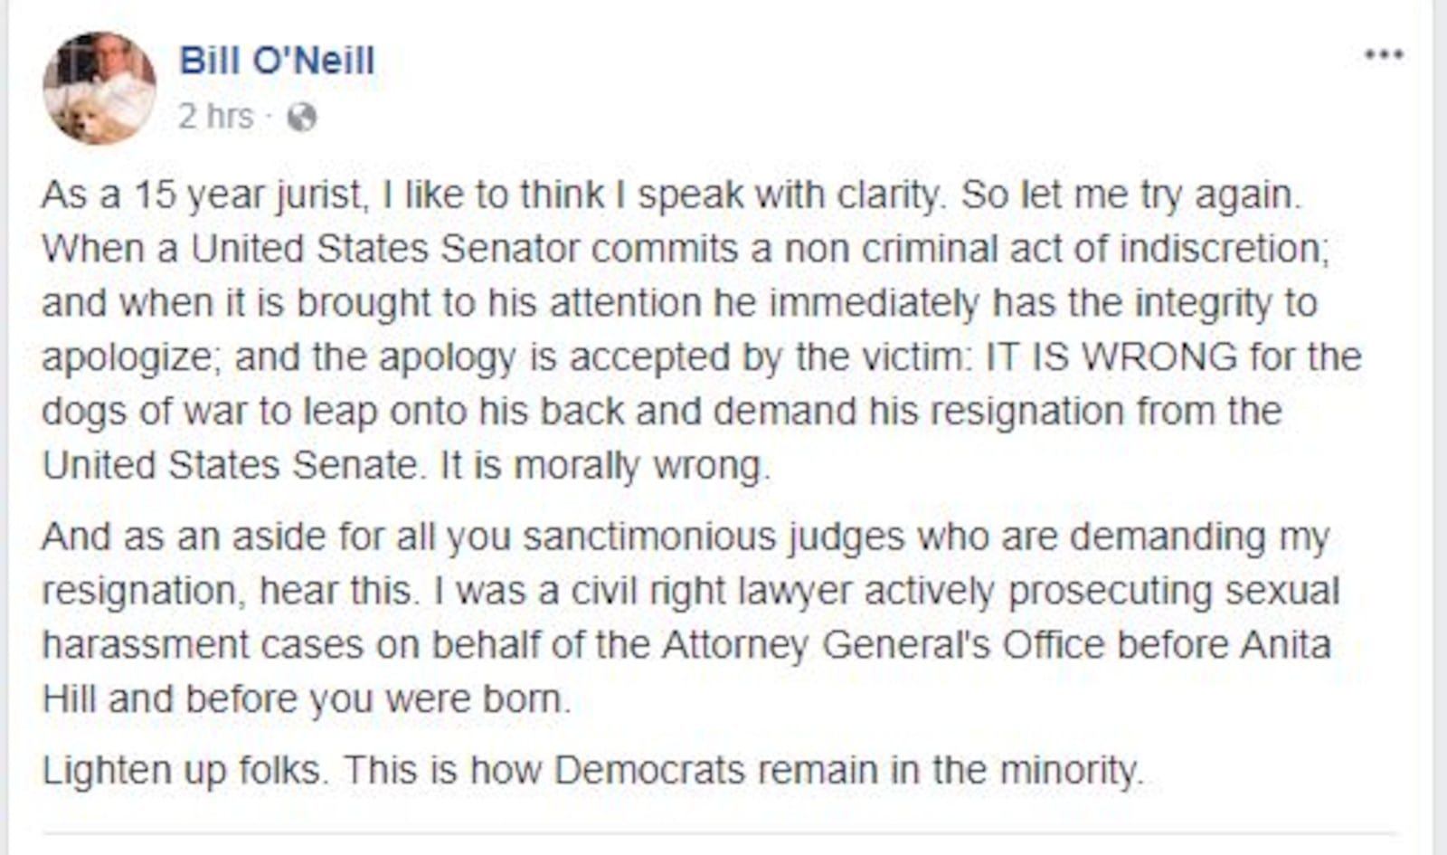Click the globe public audience icon

click(301, 117)
